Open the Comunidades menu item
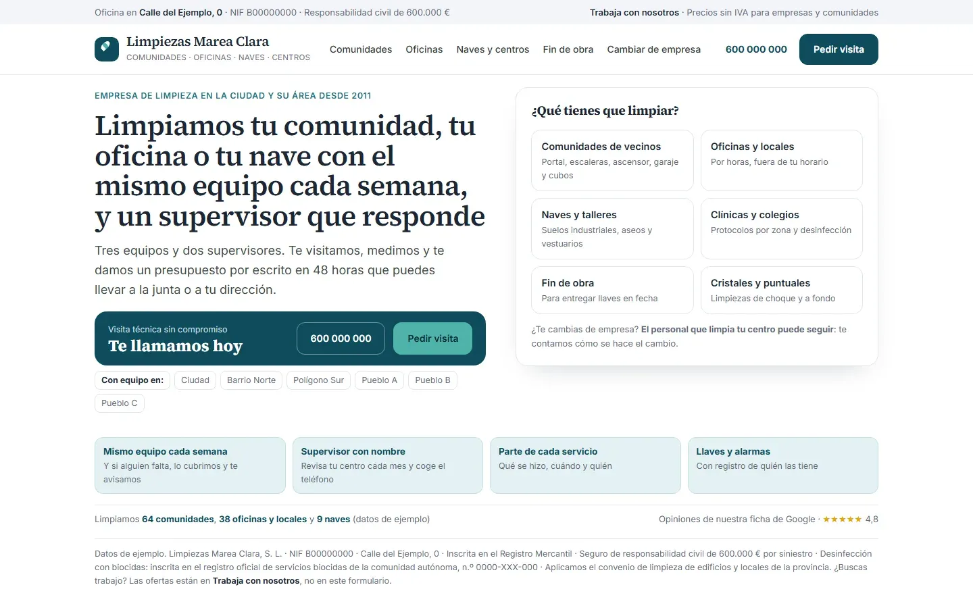Screen dimensions: 973x608 point(361,49)
